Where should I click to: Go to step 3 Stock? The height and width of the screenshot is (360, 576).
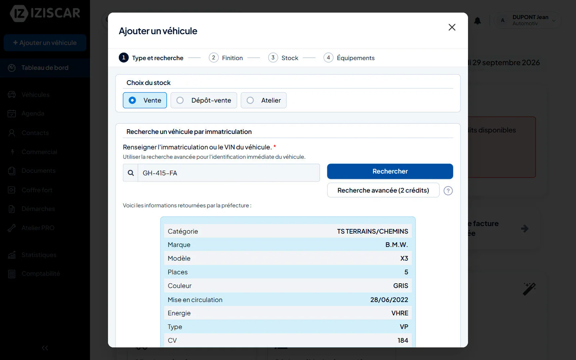click(x=283, y=58)
